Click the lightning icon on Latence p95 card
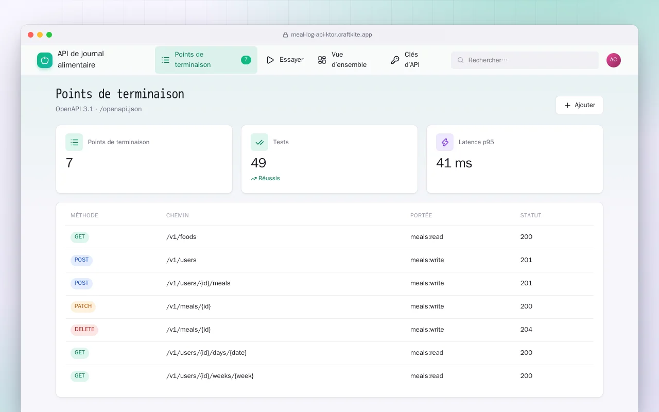The height and width of the screenshot is (412, 659). [x=445, y=142]
